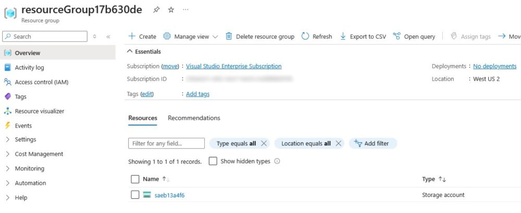Open query in Resource Graph
The image size is (521, 213).
pyautogui.click(x=414, y=36)
